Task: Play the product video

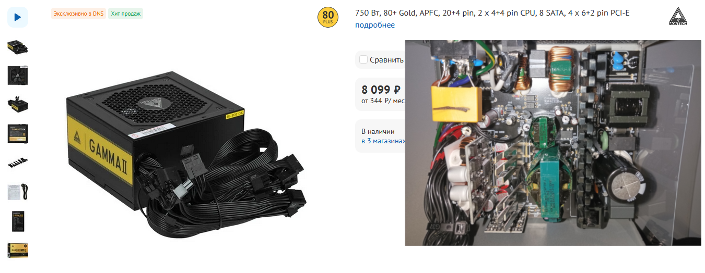Action: tap(18, 17)
